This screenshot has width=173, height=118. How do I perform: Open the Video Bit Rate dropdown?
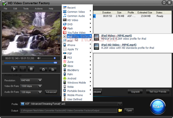[x=40, y=86]
